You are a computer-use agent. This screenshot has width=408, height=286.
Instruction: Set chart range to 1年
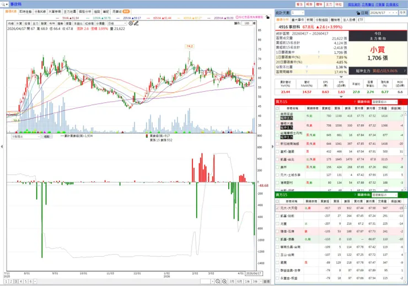point(247,282)
